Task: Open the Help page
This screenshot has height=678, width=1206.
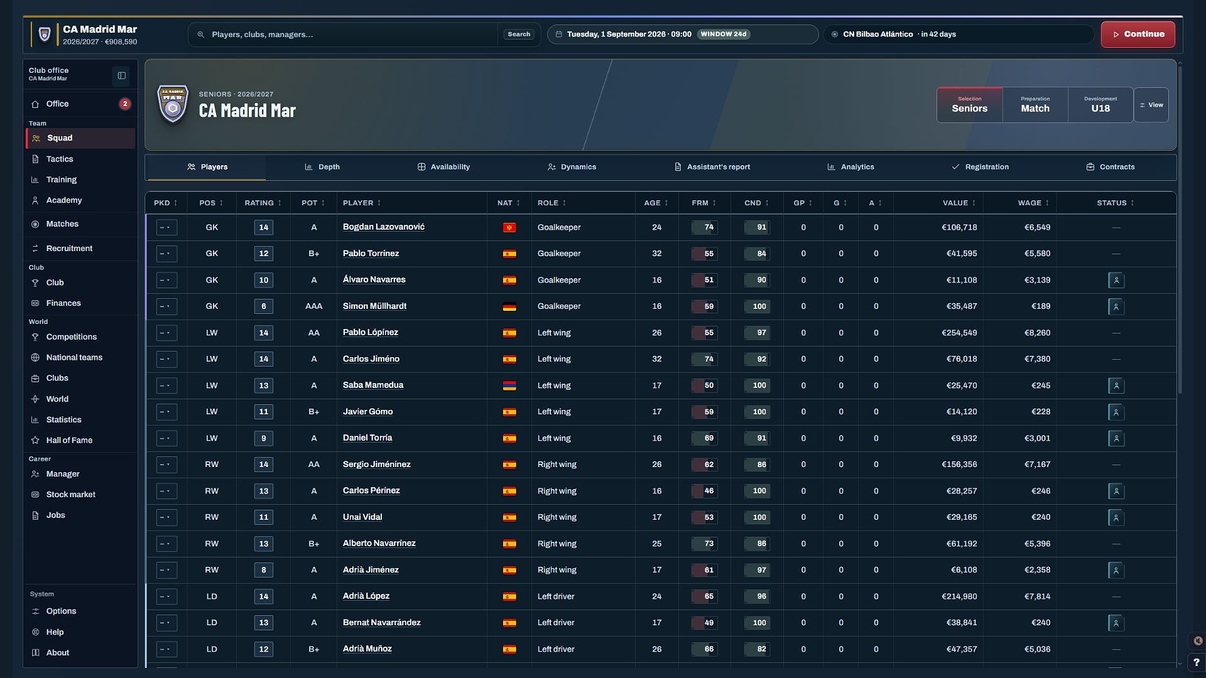Action: (x=80, y=632)
